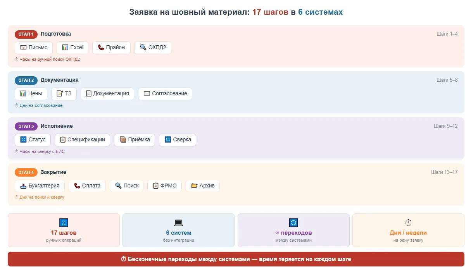Click the numbers icon above 17 шагов
The image size is (471, 268).
64,223
